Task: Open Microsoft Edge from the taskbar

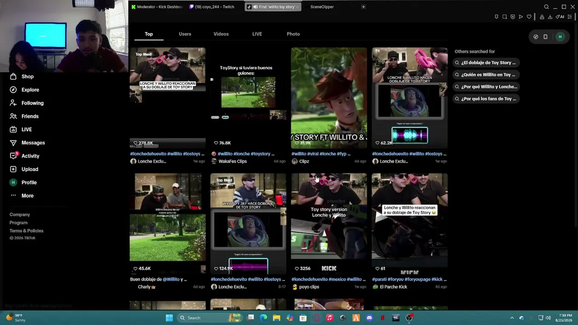Action: (x=264, y=318)
